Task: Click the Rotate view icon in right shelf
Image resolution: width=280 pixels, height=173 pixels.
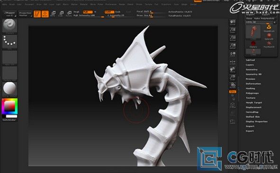Action: click(233, 86)
